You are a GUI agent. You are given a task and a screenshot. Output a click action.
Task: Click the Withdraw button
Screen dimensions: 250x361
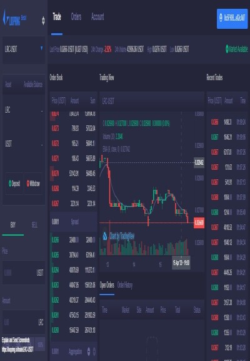click(33, 183)
